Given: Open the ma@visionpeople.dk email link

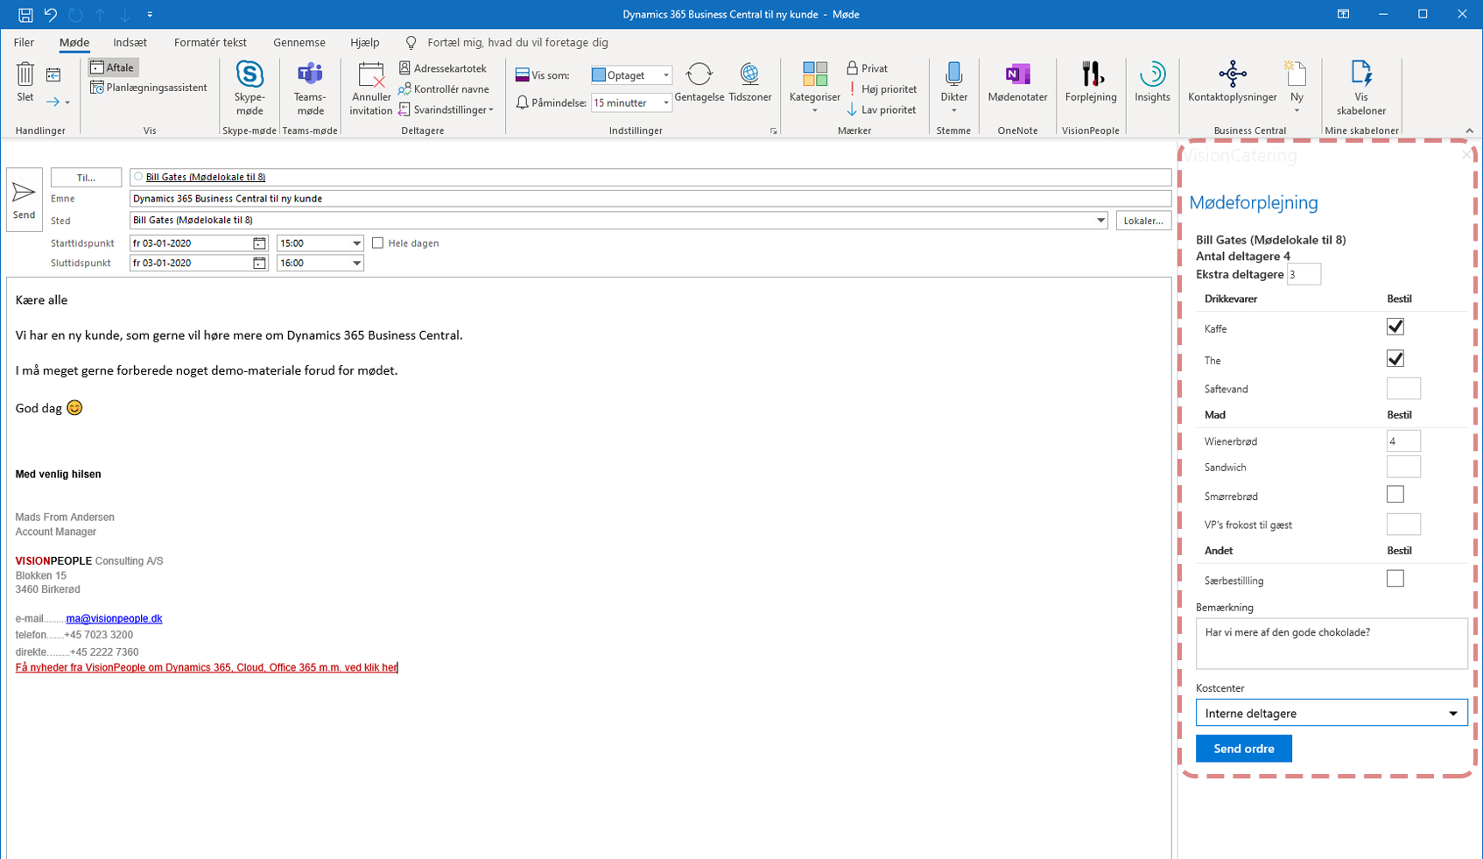Looking at the screenshot, I should tap(114, 618).
